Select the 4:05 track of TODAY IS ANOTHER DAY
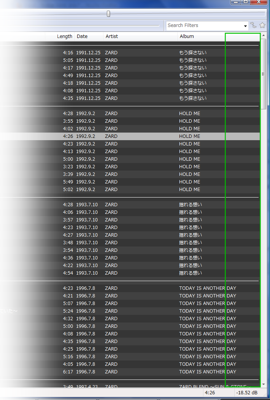Screen dimensions: 270x400 [130, 364]
